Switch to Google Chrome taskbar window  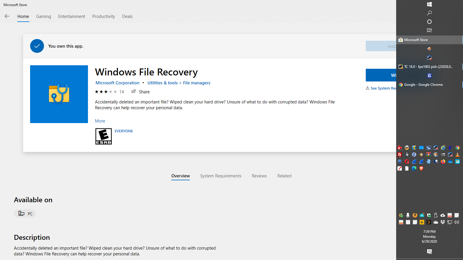click(429, 85)
